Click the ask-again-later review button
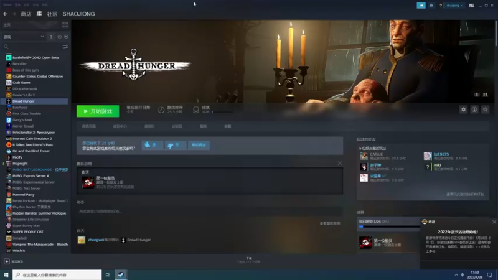The width and height of the screenshot is (498, 280). pos(199,145)
